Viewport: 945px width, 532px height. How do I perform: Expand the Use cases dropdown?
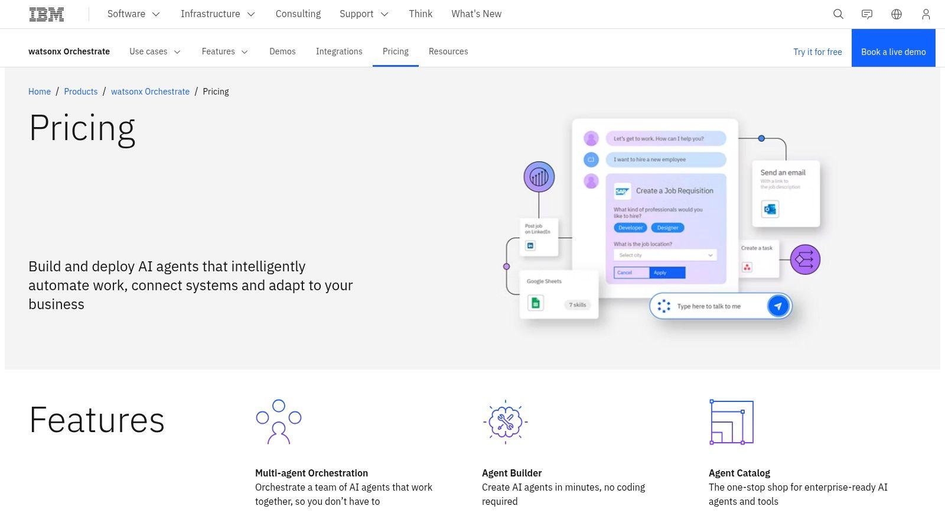[x=155, y=51]
